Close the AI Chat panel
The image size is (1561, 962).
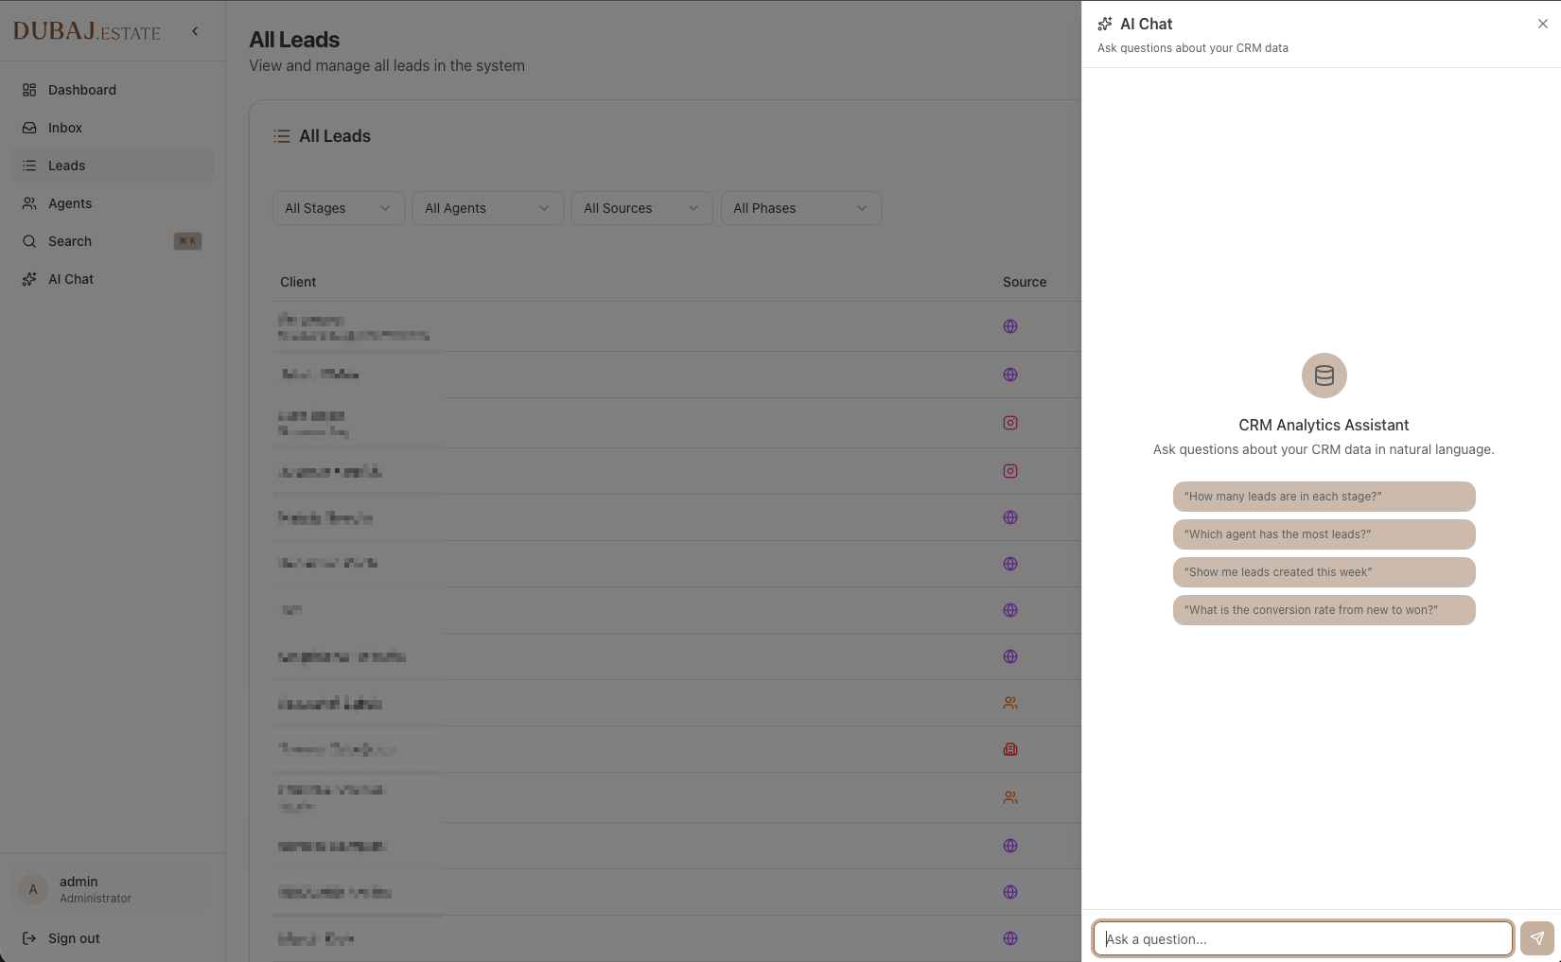point(1543,24)
